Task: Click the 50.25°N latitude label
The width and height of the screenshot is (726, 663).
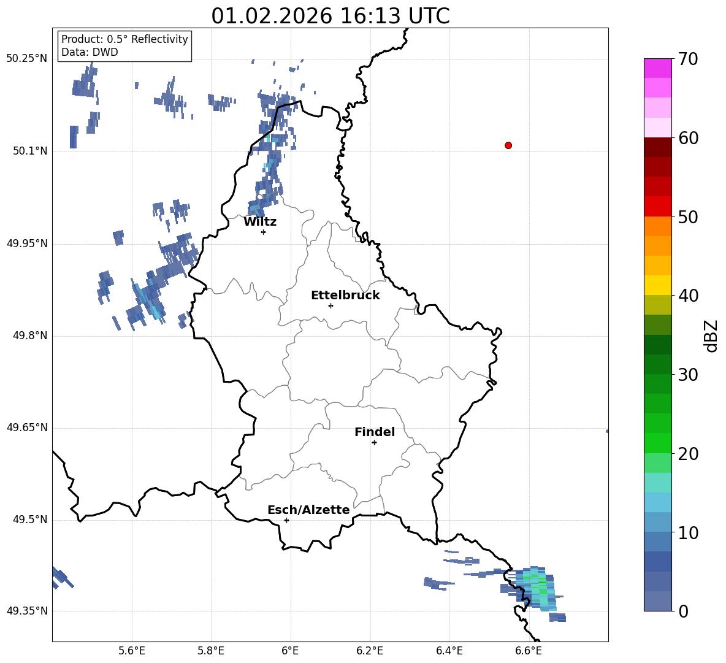Action: tap(27, 59)
